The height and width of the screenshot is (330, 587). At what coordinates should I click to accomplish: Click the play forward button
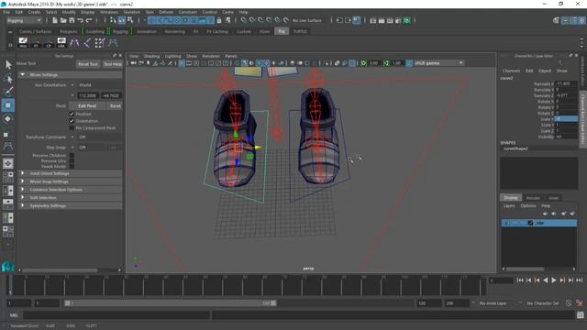tap(554, 280)
